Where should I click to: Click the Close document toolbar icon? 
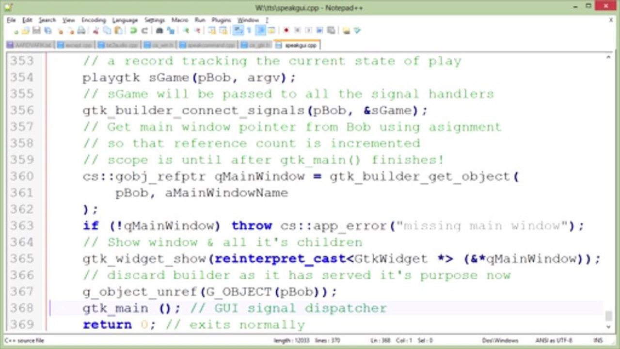[60, 31]
